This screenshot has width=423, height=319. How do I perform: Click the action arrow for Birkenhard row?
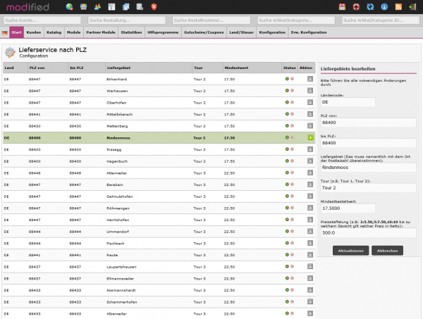pos(309,80)
